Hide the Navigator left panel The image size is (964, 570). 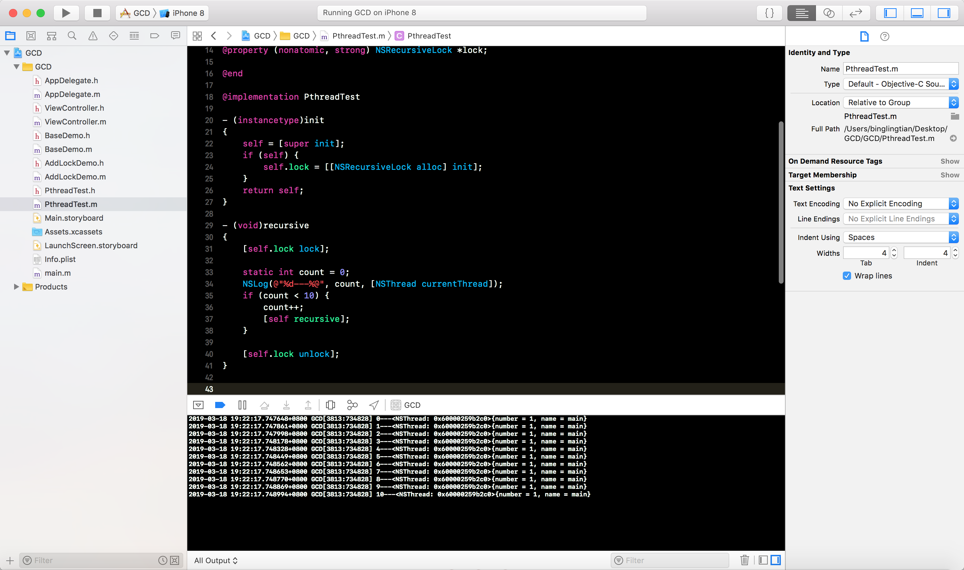pyautogui.click(x=890, y=13)
